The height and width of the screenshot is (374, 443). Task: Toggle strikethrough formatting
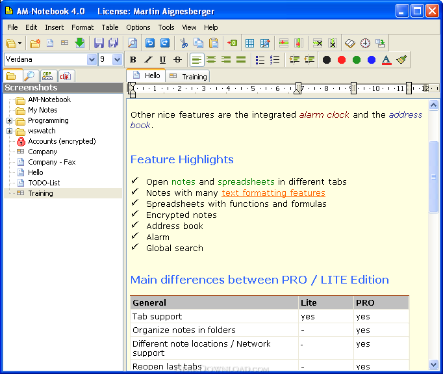tap(178, 60)
